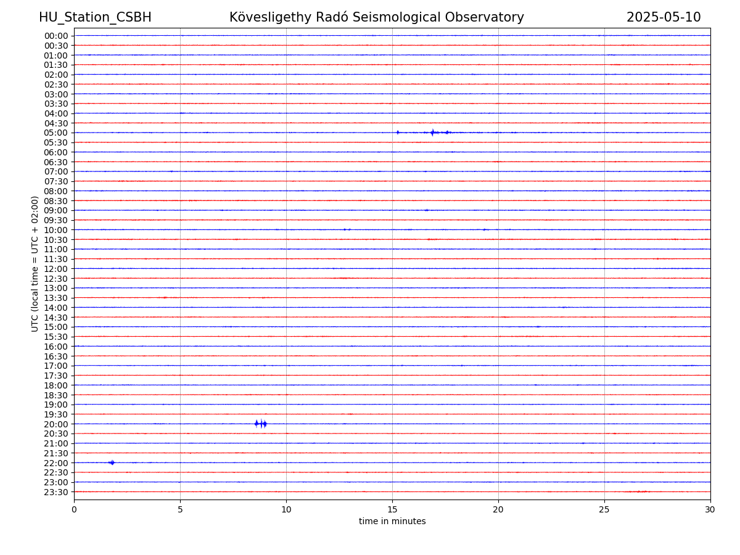Select the 05:30 time row label
Viewport: 740px width, 555px height.
point(56,142)
